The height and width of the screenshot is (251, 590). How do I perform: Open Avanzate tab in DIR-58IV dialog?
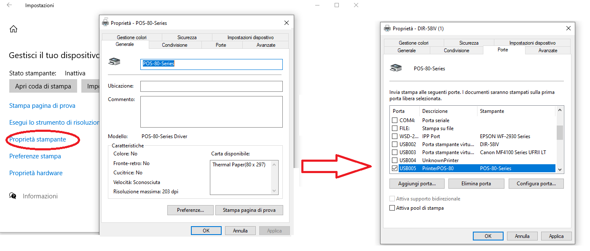[548, 51]
